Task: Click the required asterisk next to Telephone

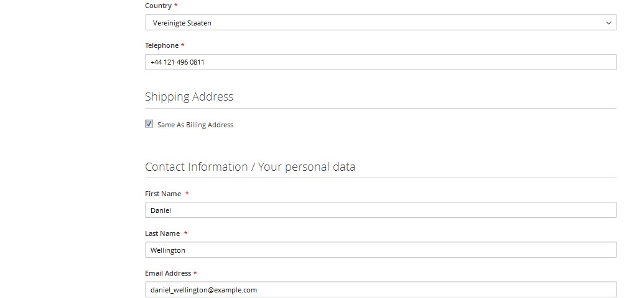Action: point(183,45)
